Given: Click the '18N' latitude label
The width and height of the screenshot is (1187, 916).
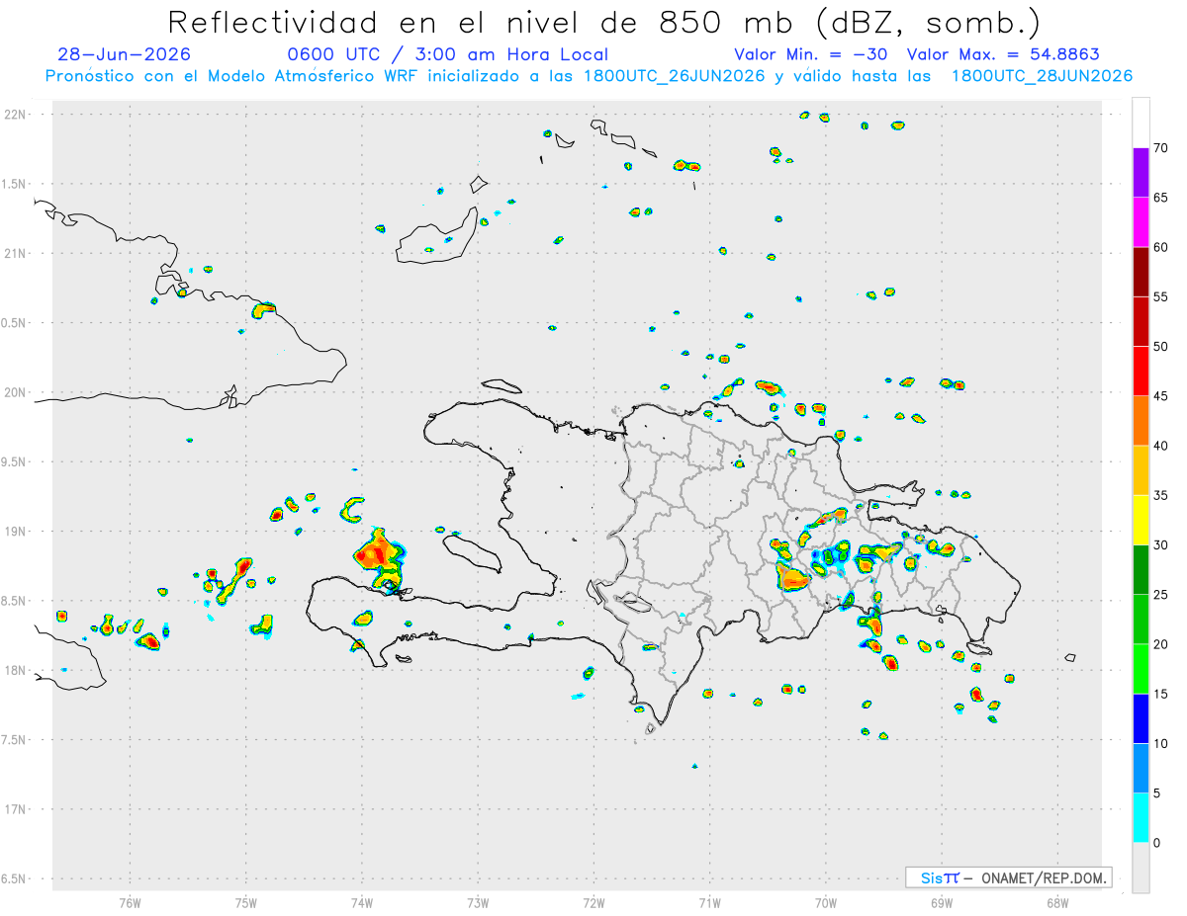Looking at the screenshot, I should [16, 670].
